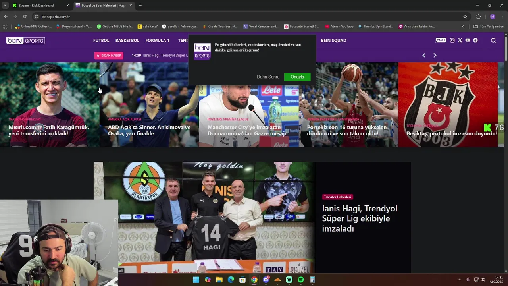Open the FUTBOL menu
This screenshot has height=286, width=508.
(101, 41)
